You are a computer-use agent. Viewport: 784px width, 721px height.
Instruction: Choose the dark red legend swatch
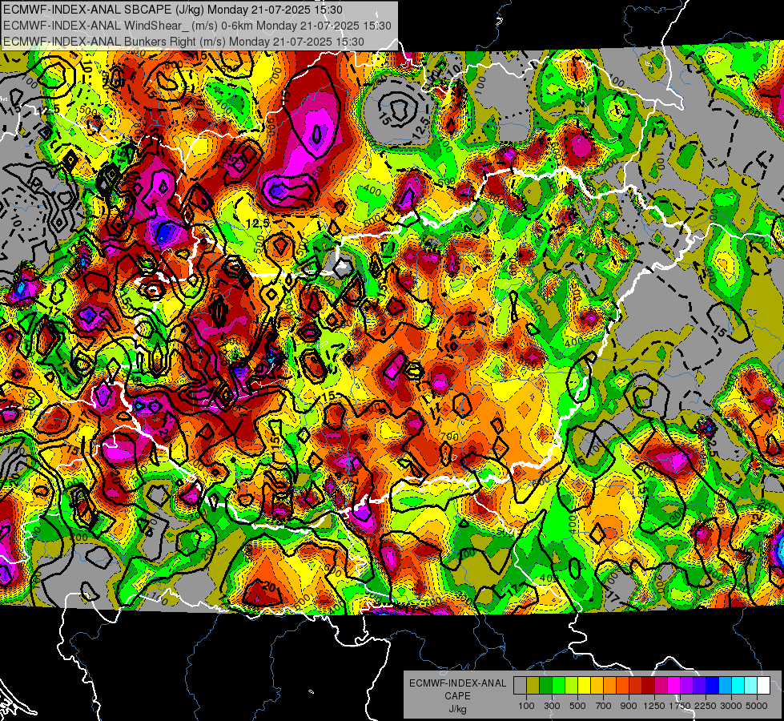[649, 685]
